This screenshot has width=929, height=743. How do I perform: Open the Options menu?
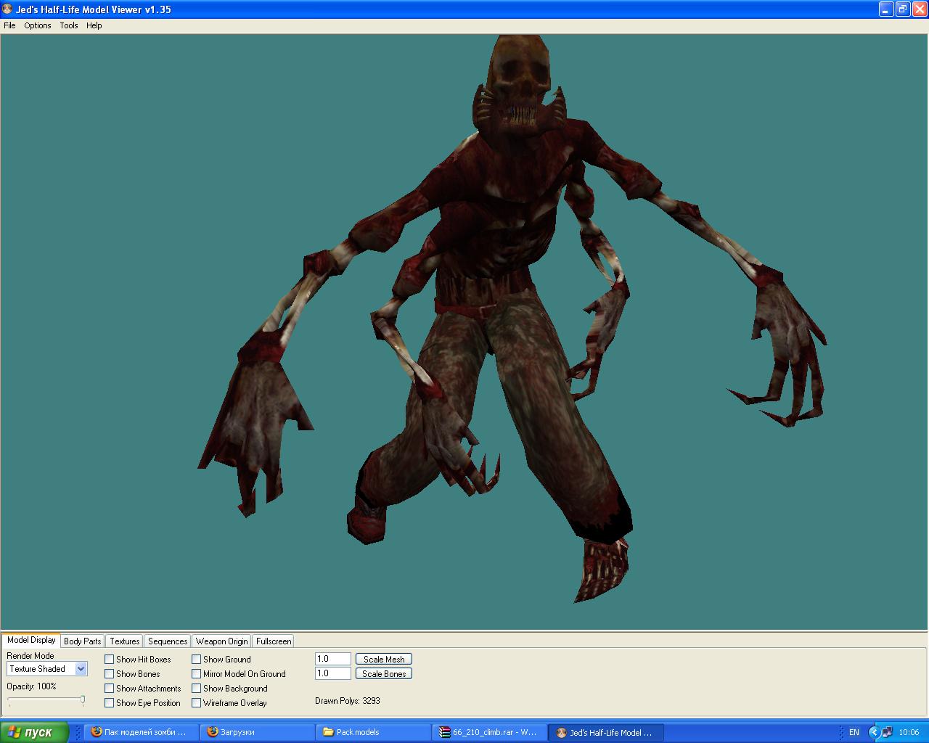coord(38,25)
